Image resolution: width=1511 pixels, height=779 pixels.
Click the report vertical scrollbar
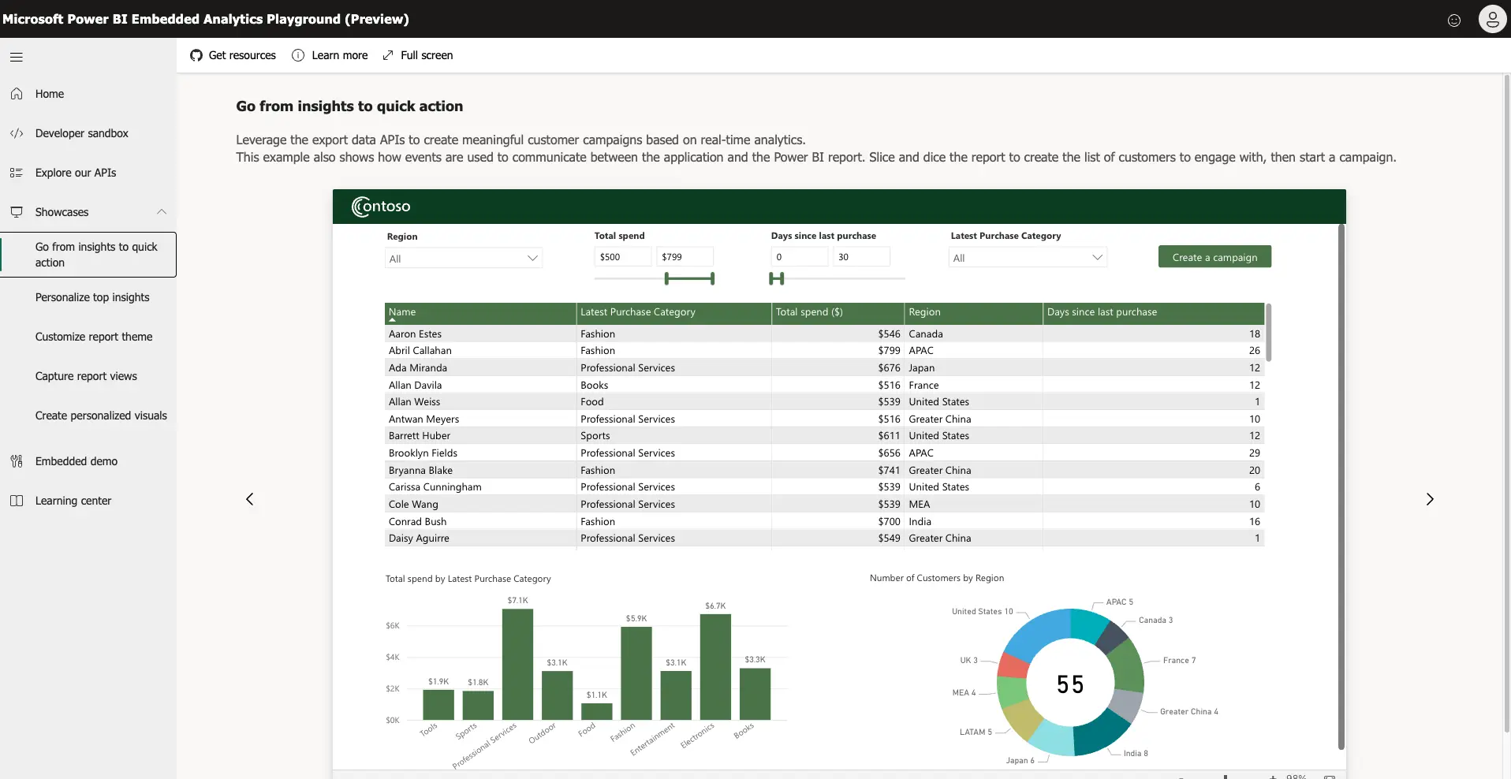pos(1341,486)
